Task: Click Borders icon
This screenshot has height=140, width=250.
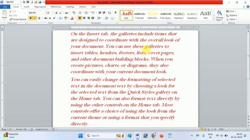Action: [112, 18]
